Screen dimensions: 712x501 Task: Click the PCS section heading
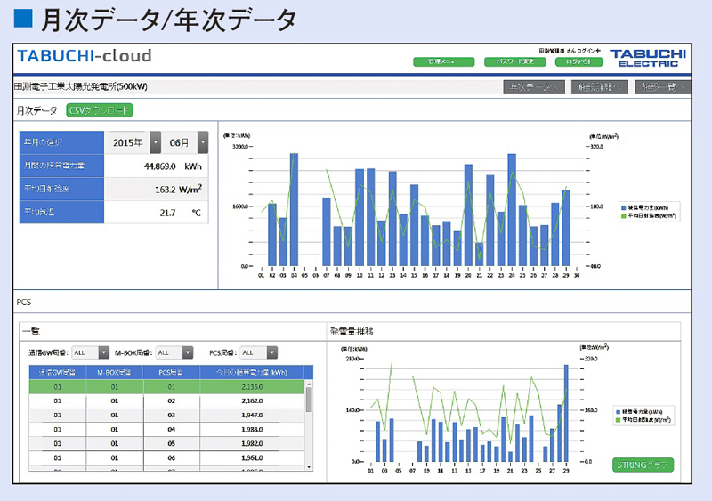click(24, 302)
